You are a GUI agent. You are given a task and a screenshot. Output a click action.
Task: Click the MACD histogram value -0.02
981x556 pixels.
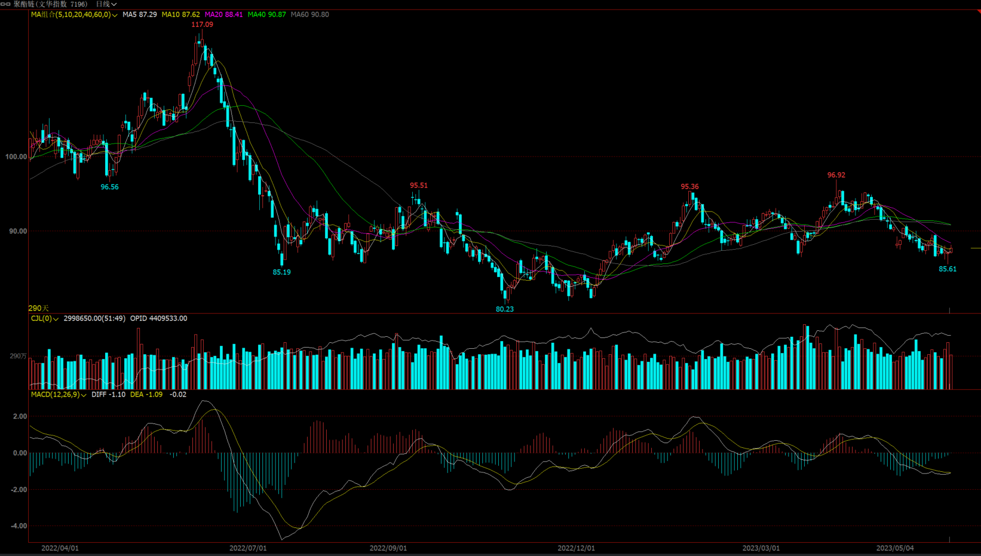click(x=178, y=394)
